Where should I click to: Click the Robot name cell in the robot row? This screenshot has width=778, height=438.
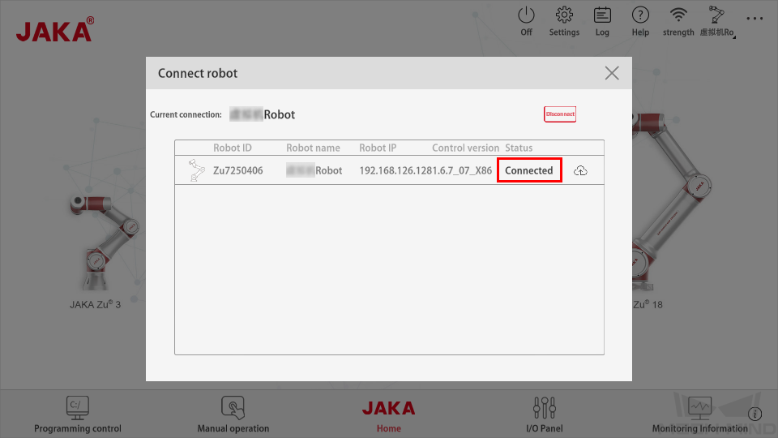coord(314,170)
